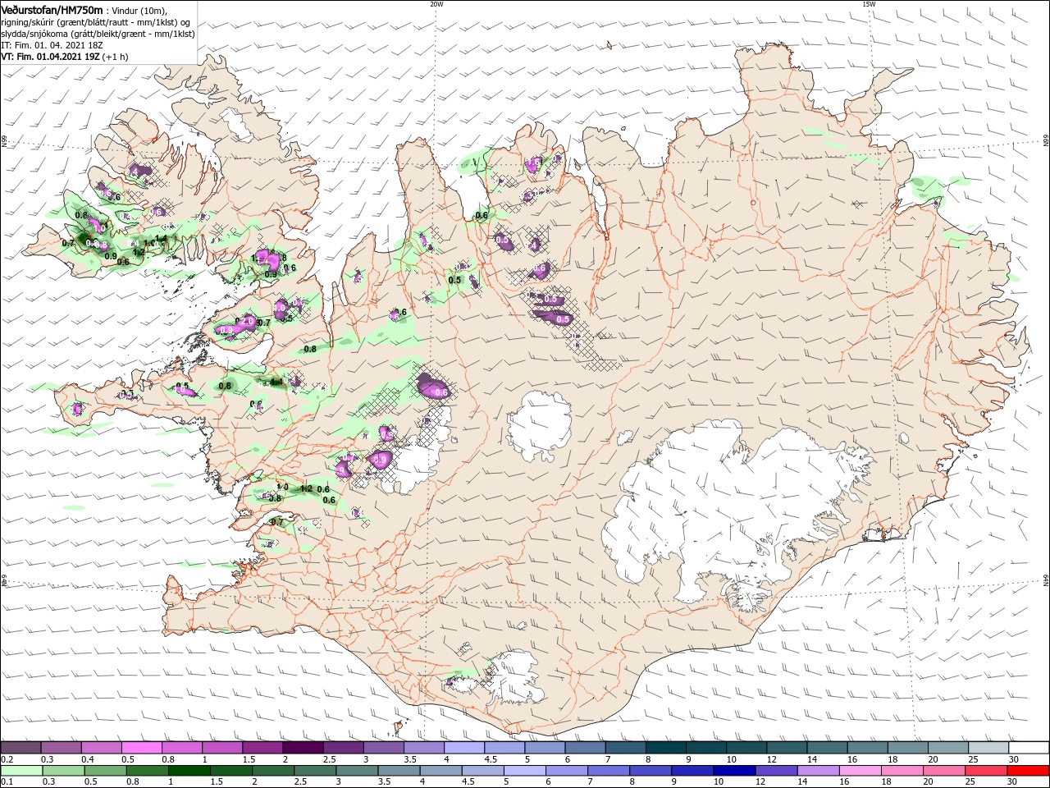Screen dimensions: 1050x788
Task: Select lower legend pale green swatch starting at 0.1
Action: (21, 771)
